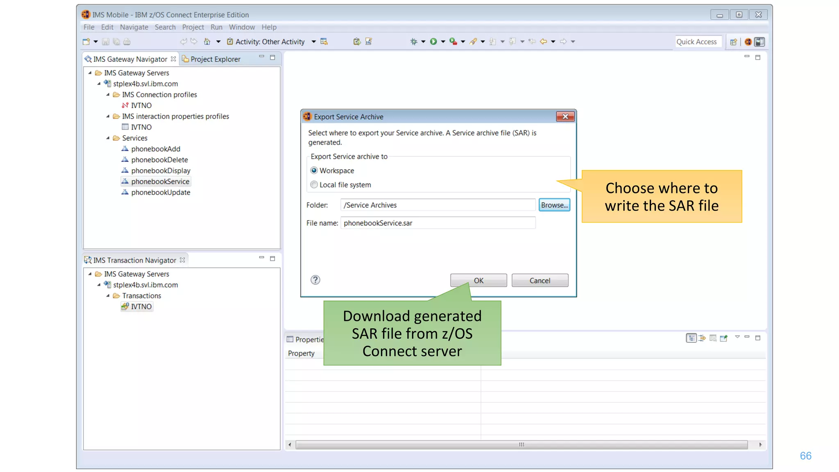Select IVTNO transaction in Transaction Navigator
Viewport: 839px width, 472px height.
pyautogui.click(x=137, y=306)
